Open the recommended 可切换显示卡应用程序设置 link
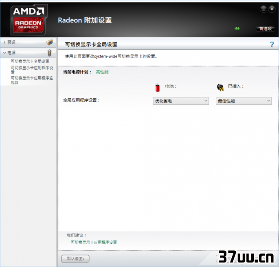The width and height of the screenshot is (279, 267). (94, 242)
